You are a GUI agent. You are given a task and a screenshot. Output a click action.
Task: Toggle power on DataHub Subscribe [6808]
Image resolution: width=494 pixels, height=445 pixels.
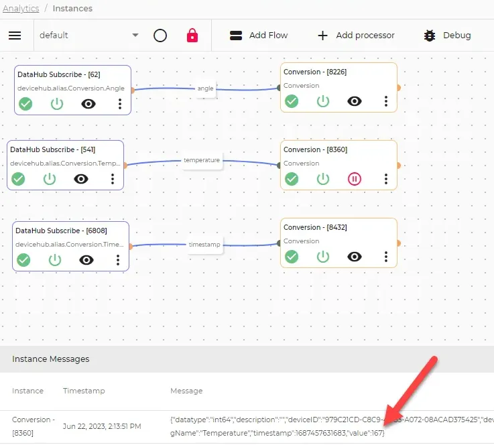pyautogui.click(x=55, y=260)
